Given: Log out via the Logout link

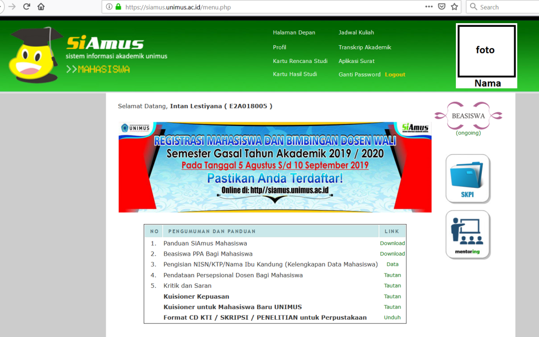Looking at the screenshot, I should [395, 75].
